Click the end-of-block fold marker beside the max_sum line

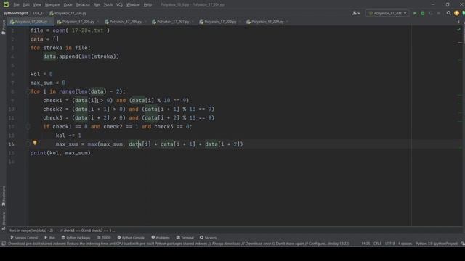tap(29, 144)
